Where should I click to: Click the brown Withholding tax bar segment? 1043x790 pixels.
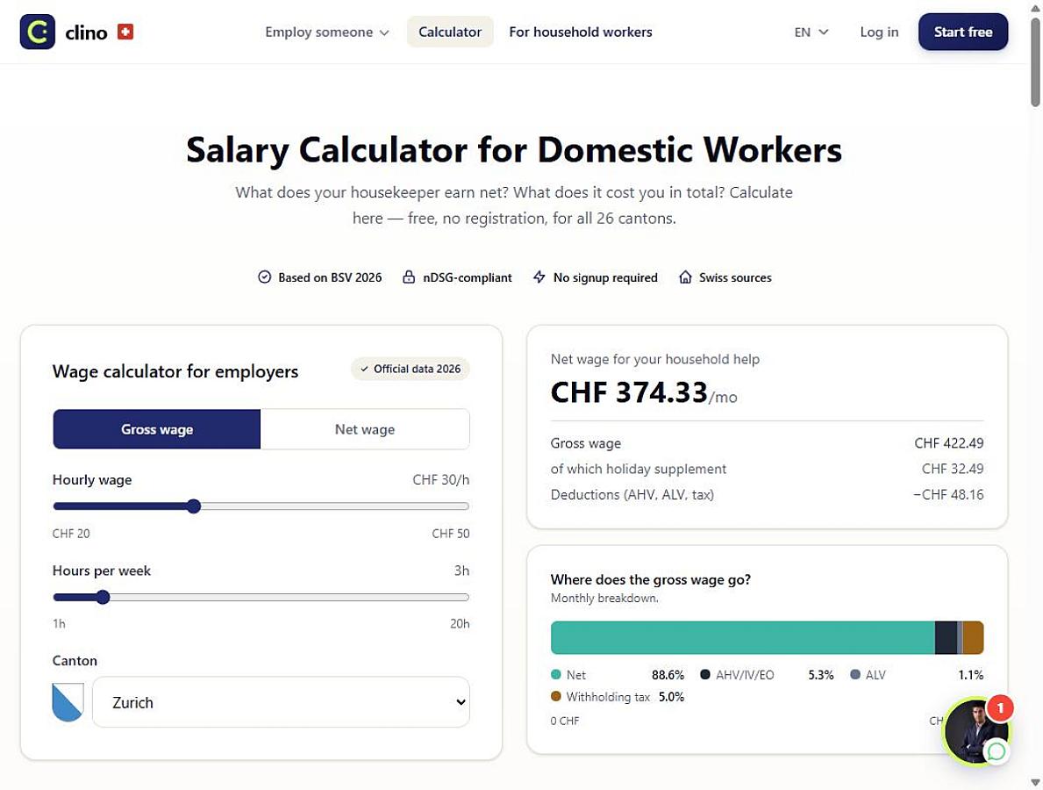pyautogui.click(x=973, y=637)
